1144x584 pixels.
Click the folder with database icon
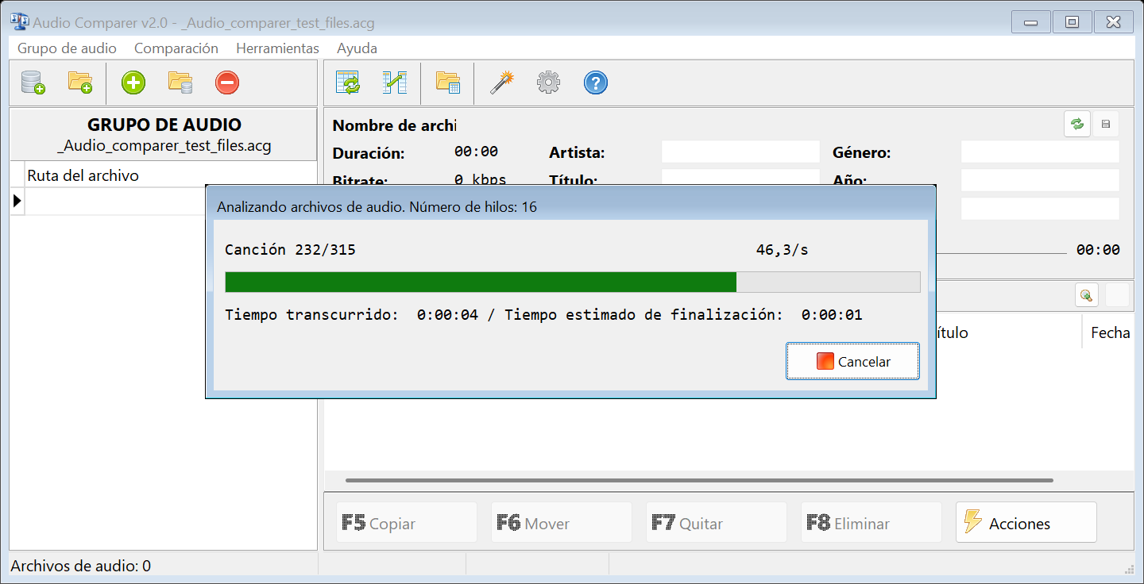180,83
